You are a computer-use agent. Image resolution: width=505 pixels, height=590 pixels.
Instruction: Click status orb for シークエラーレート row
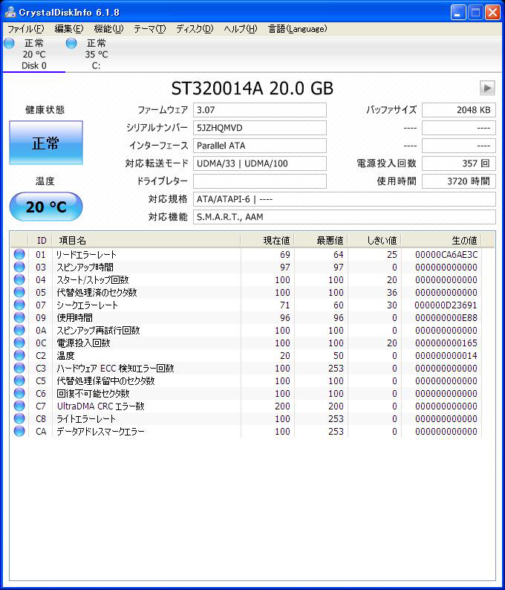click(19, 305)
